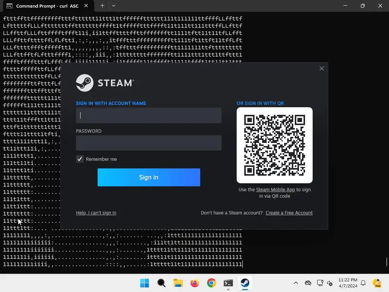Open the notifications bell icon
Screen dimensions: 389x292
363,283
